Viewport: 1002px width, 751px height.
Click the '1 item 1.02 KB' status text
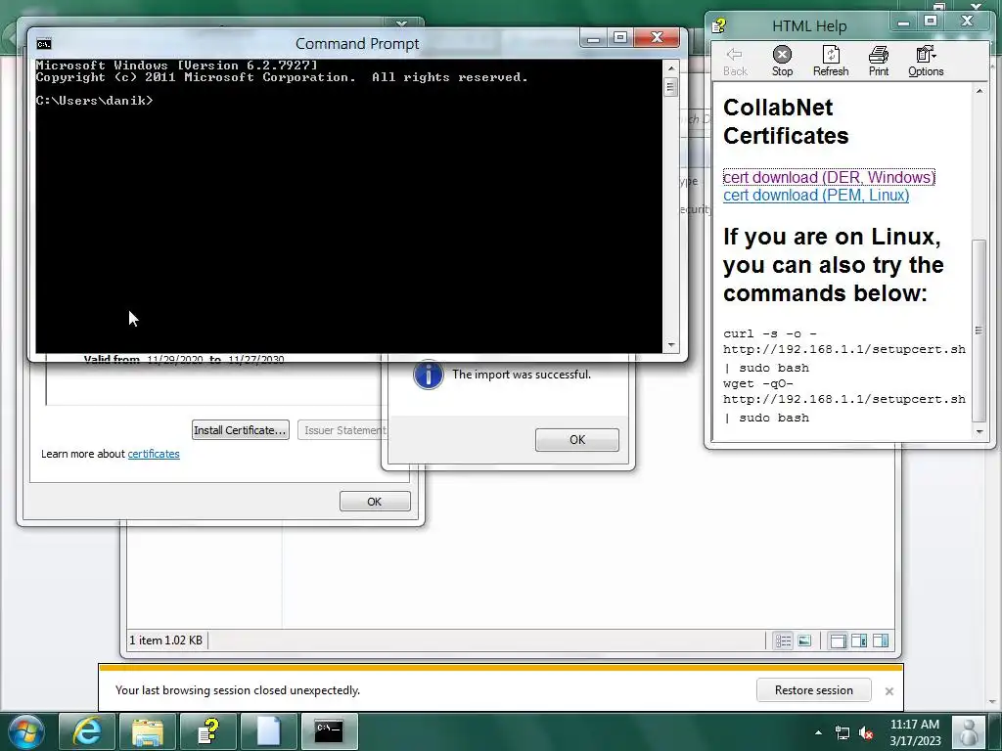(x=166, y=640)
